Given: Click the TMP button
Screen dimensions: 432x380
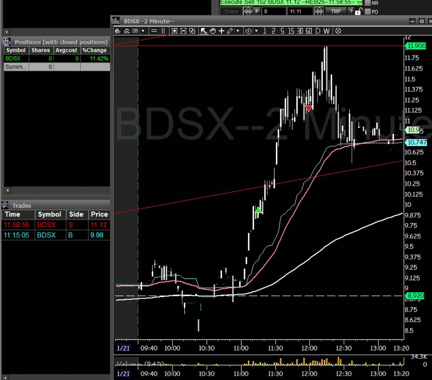Looking at the screenshot, I should [336, 11].
